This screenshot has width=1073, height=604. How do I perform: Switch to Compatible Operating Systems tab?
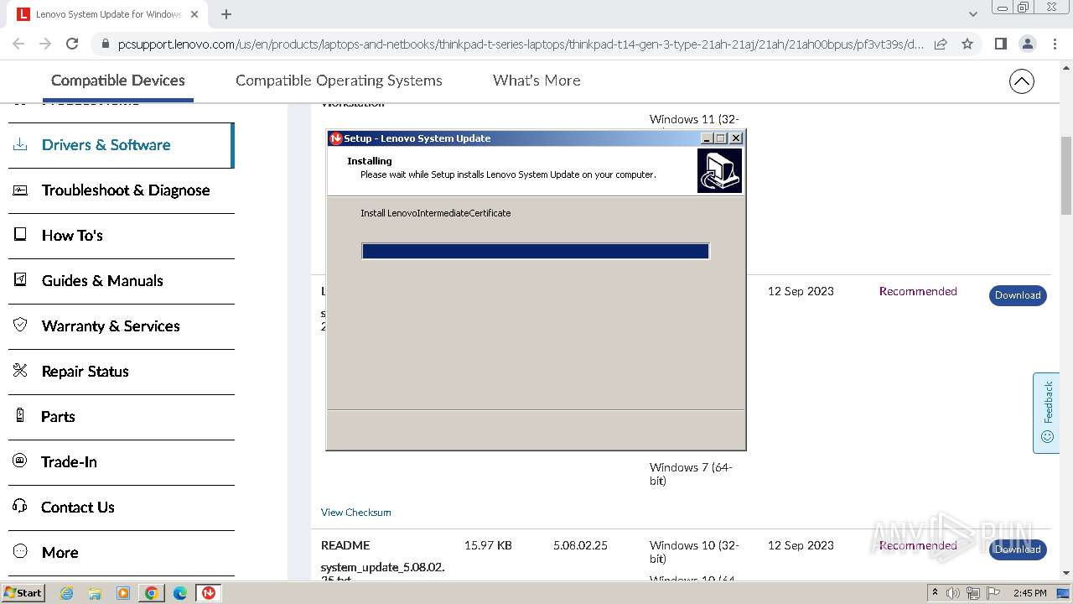339,81
